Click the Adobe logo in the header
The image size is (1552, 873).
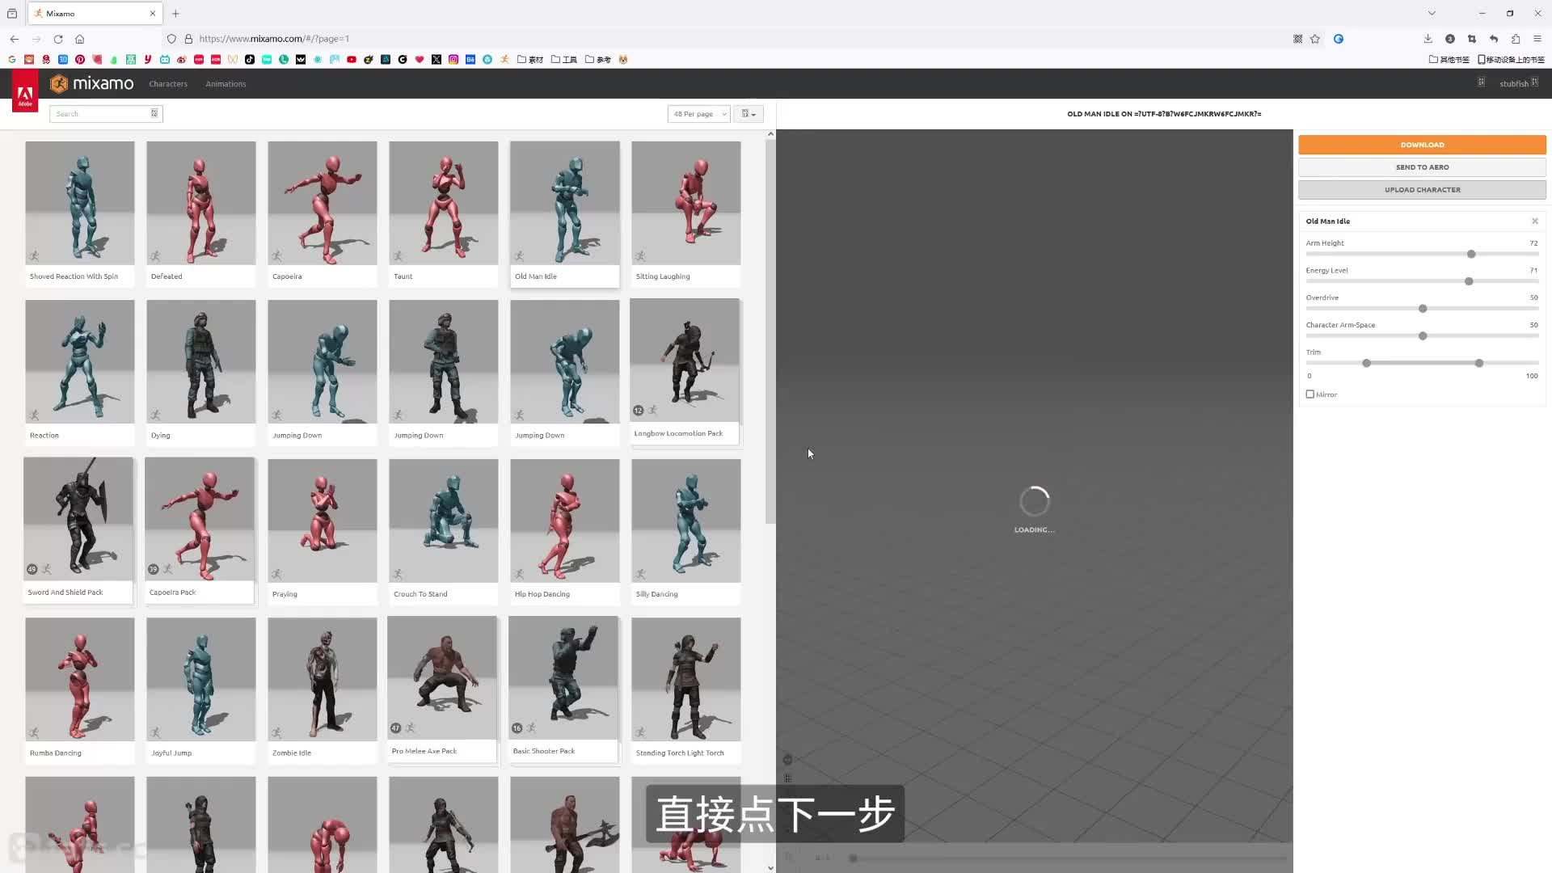[25, 91]
